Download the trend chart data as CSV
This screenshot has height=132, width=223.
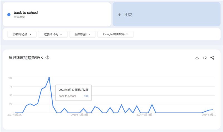197,58
